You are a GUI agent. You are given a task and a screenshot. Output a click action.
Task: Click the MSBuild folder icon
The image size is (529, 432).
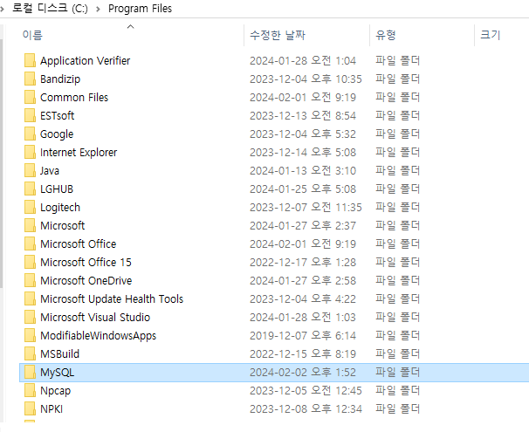pyautogui.click(x=30, y=353)
